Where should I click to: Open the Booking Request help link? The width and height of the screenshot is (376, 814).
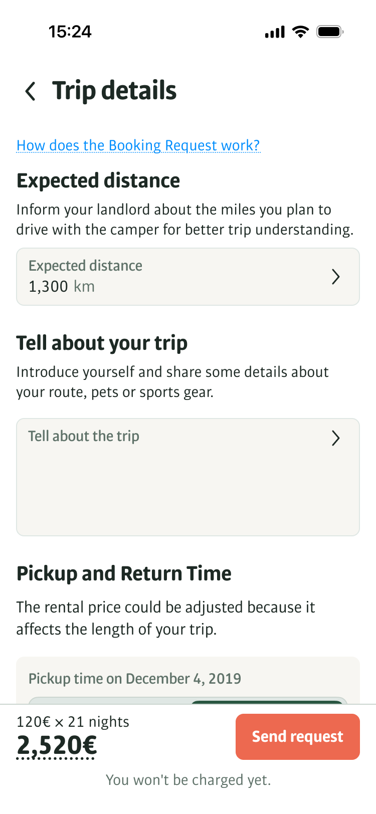[x=138, y=145]
